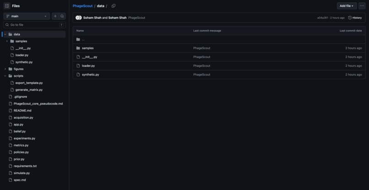Click file icon beside simulate.py in tree

[10, 173]
